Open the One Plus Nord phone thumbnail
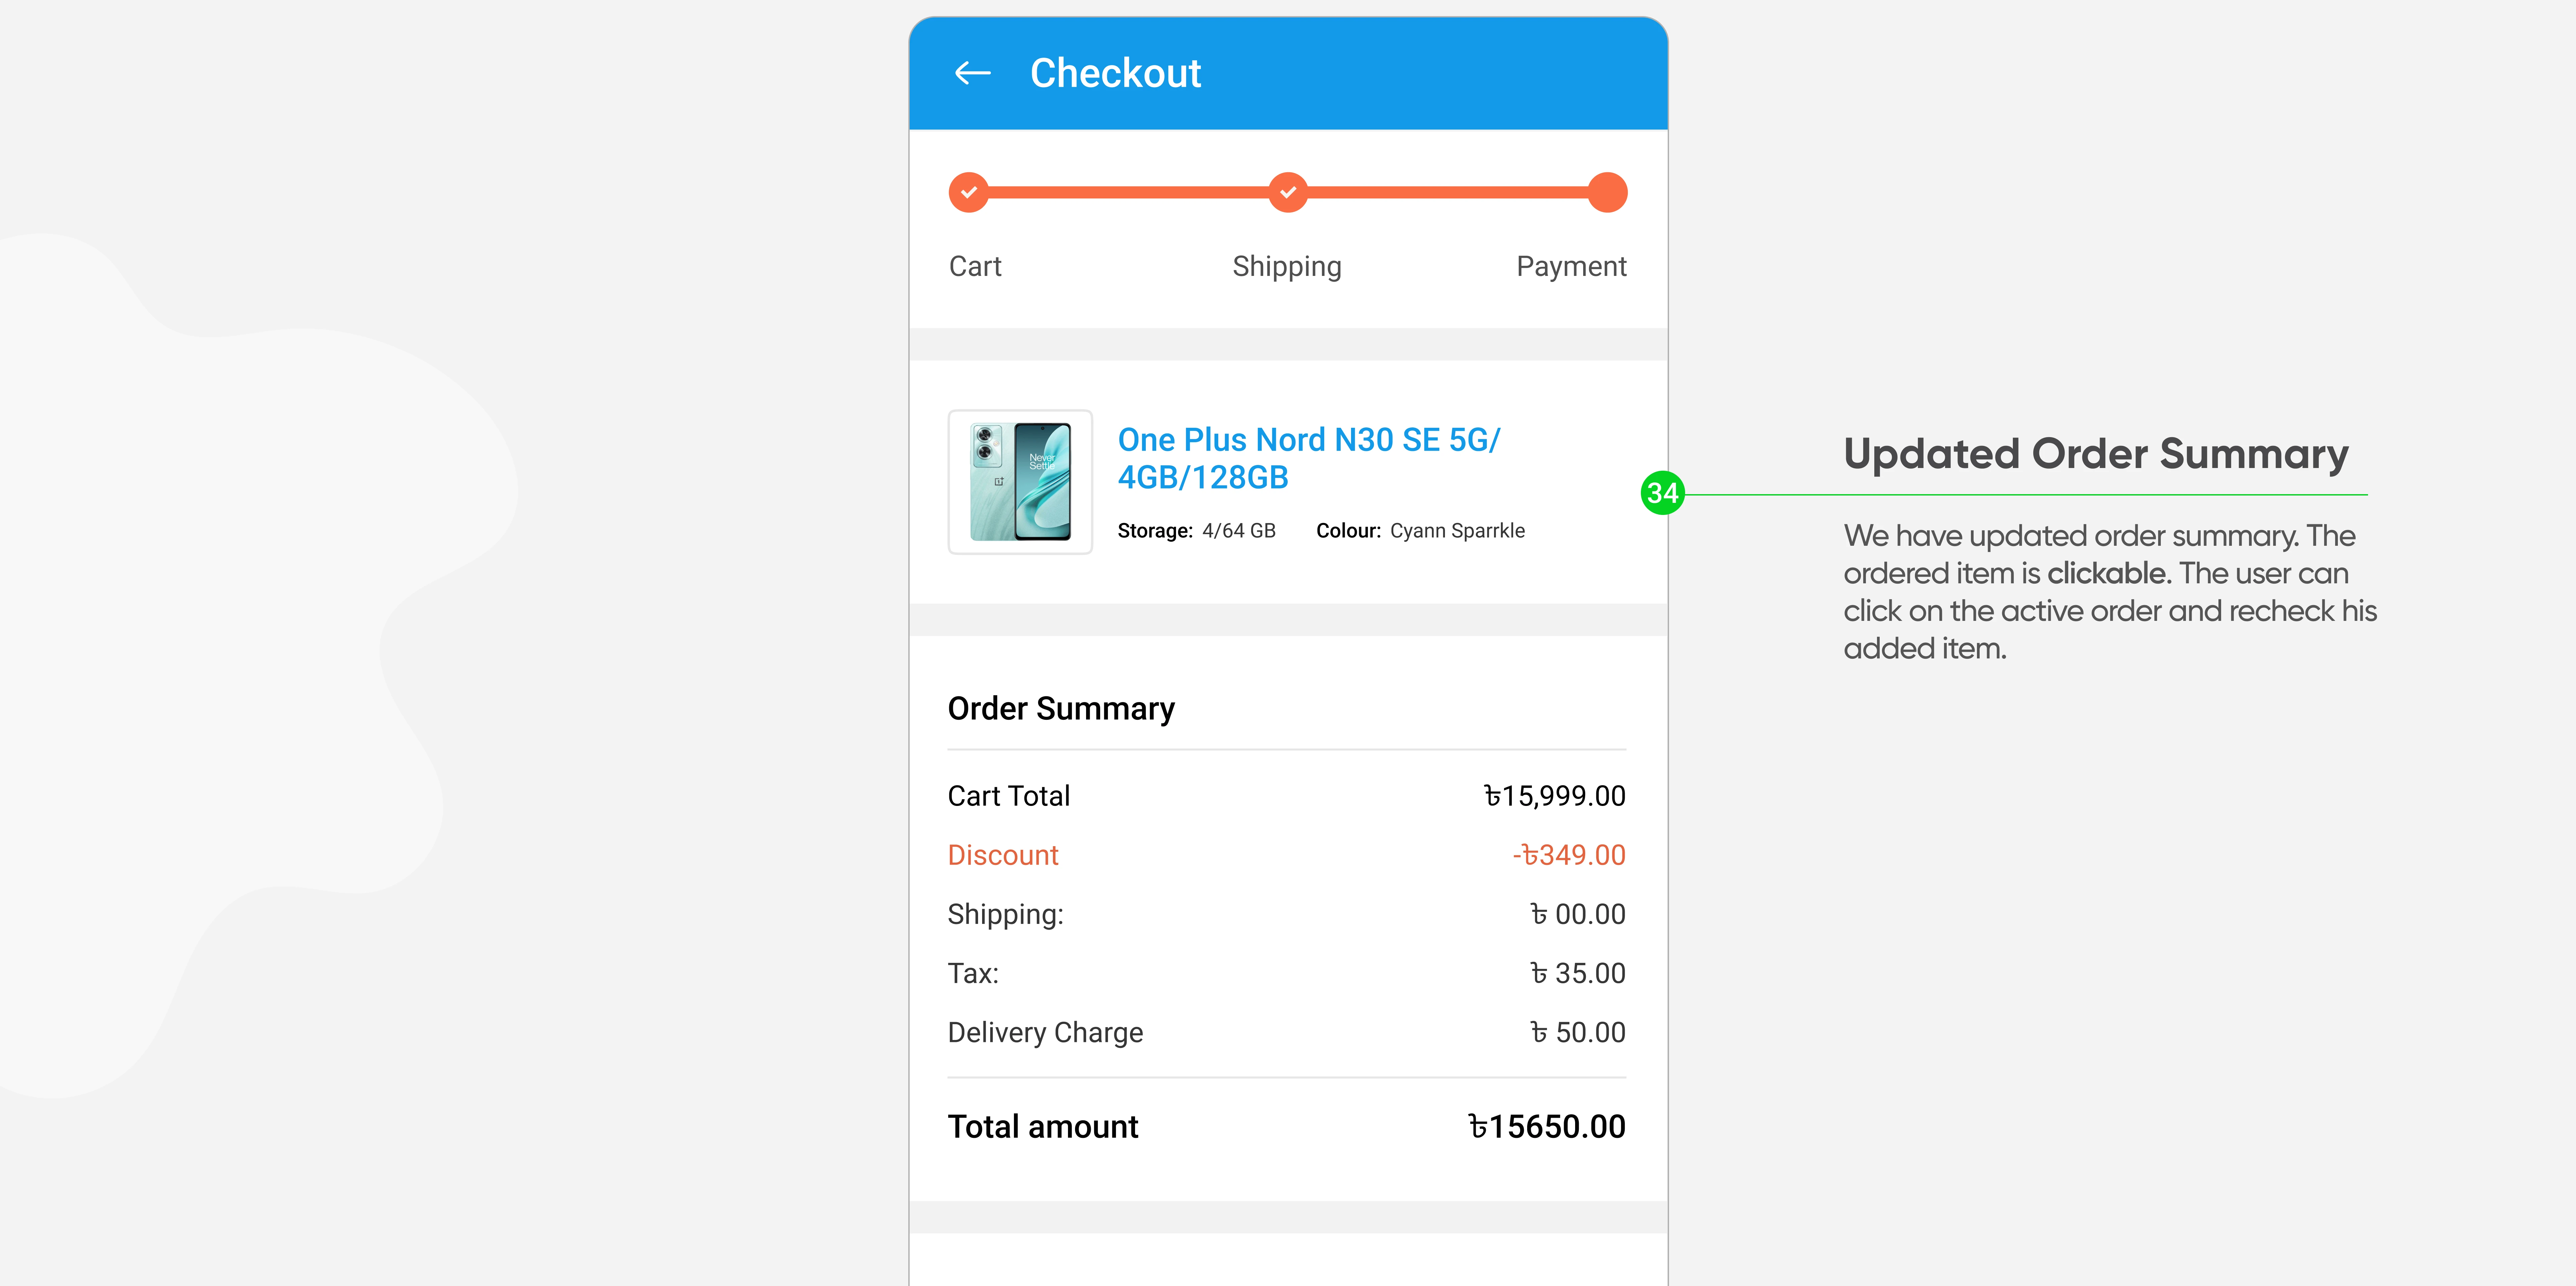Viewport: 2576px width, 1286px height. [x=1020, y=482]
